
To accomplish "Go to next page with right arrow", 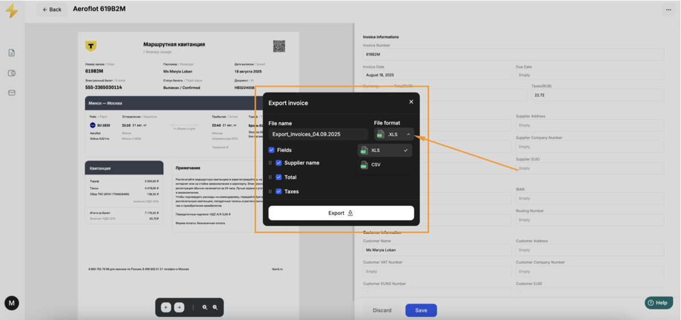I will pos(179,307).
